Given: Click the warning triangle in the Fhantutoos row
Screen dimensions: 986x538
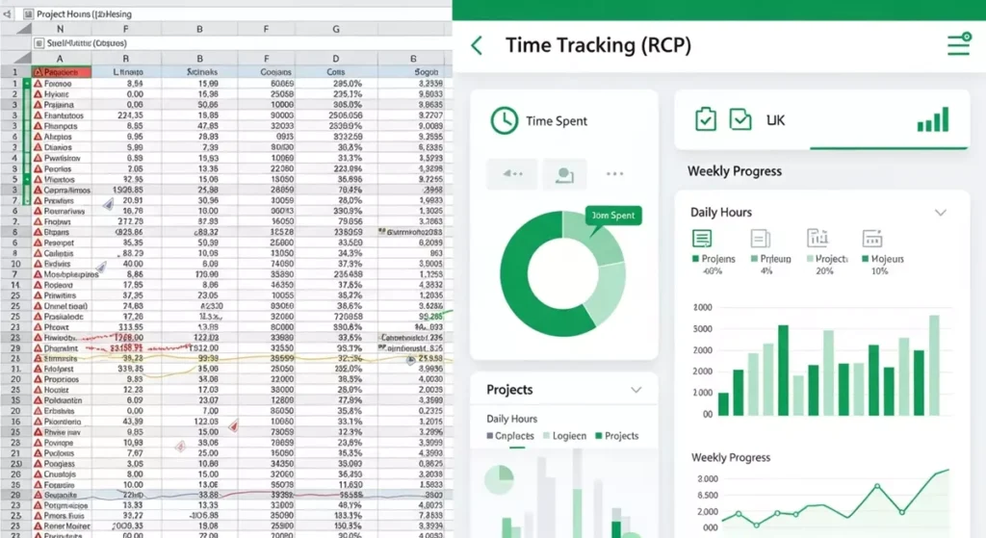Looking at the screenshot, I should (x=38, y=115).
